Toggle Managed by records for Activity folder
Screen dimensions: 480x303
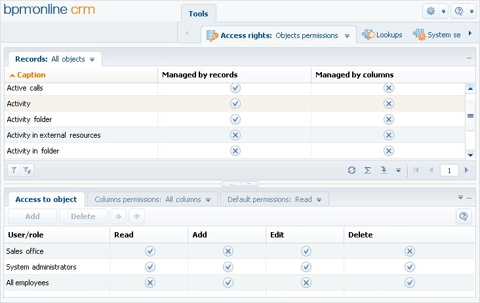click(x=235, y=119)
